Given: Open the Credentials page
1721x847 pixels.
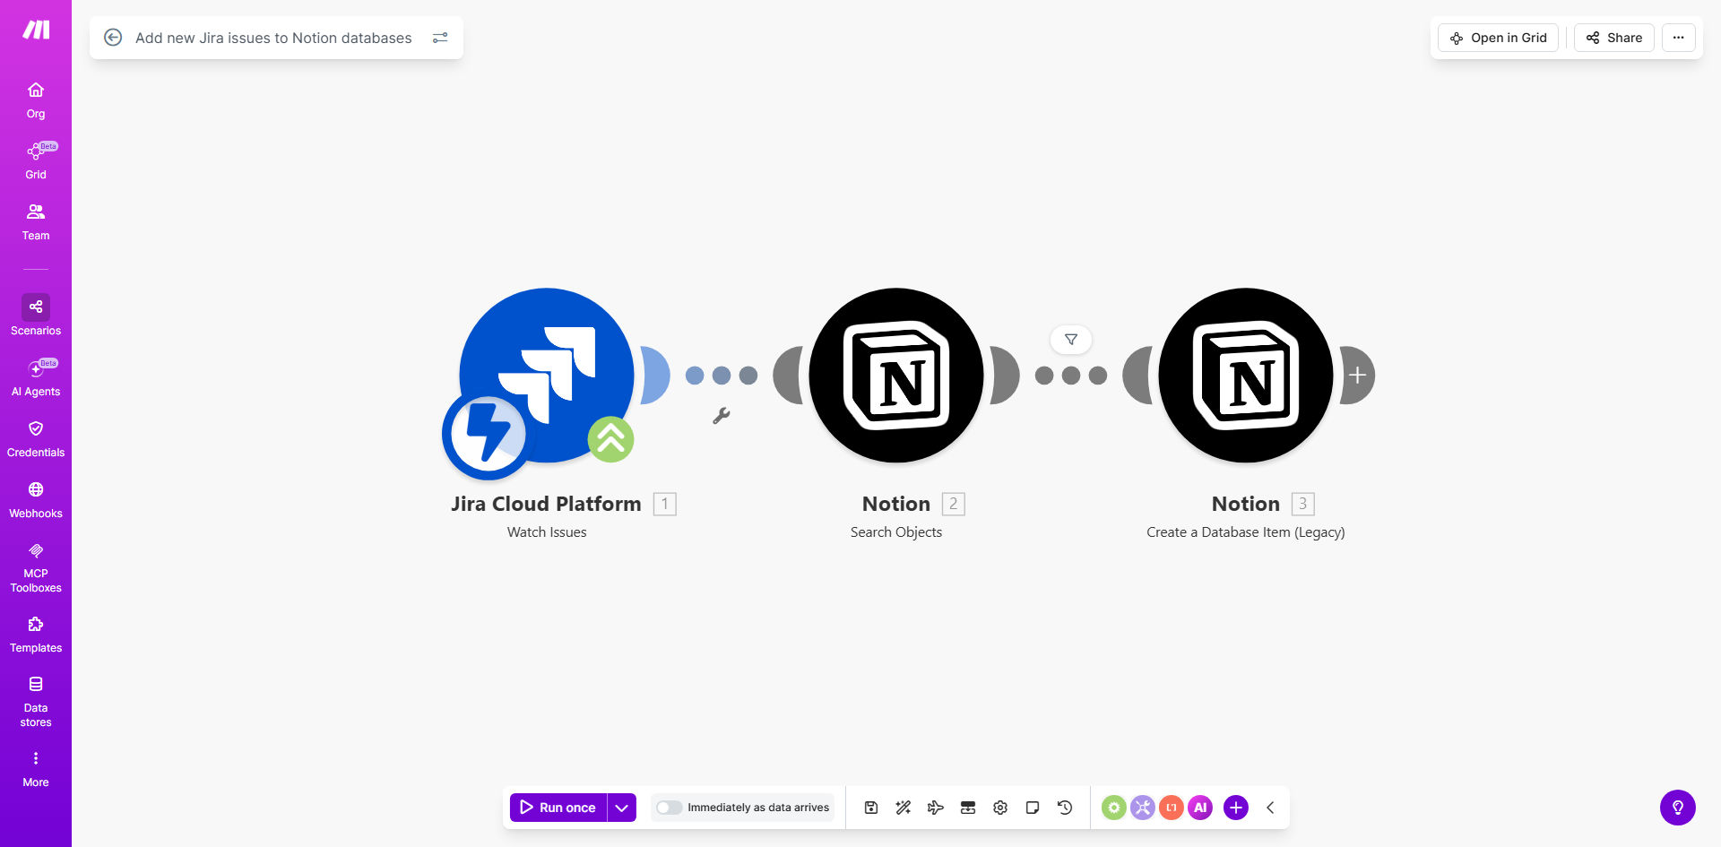Looking at the screenshot, I should [36, 439].
